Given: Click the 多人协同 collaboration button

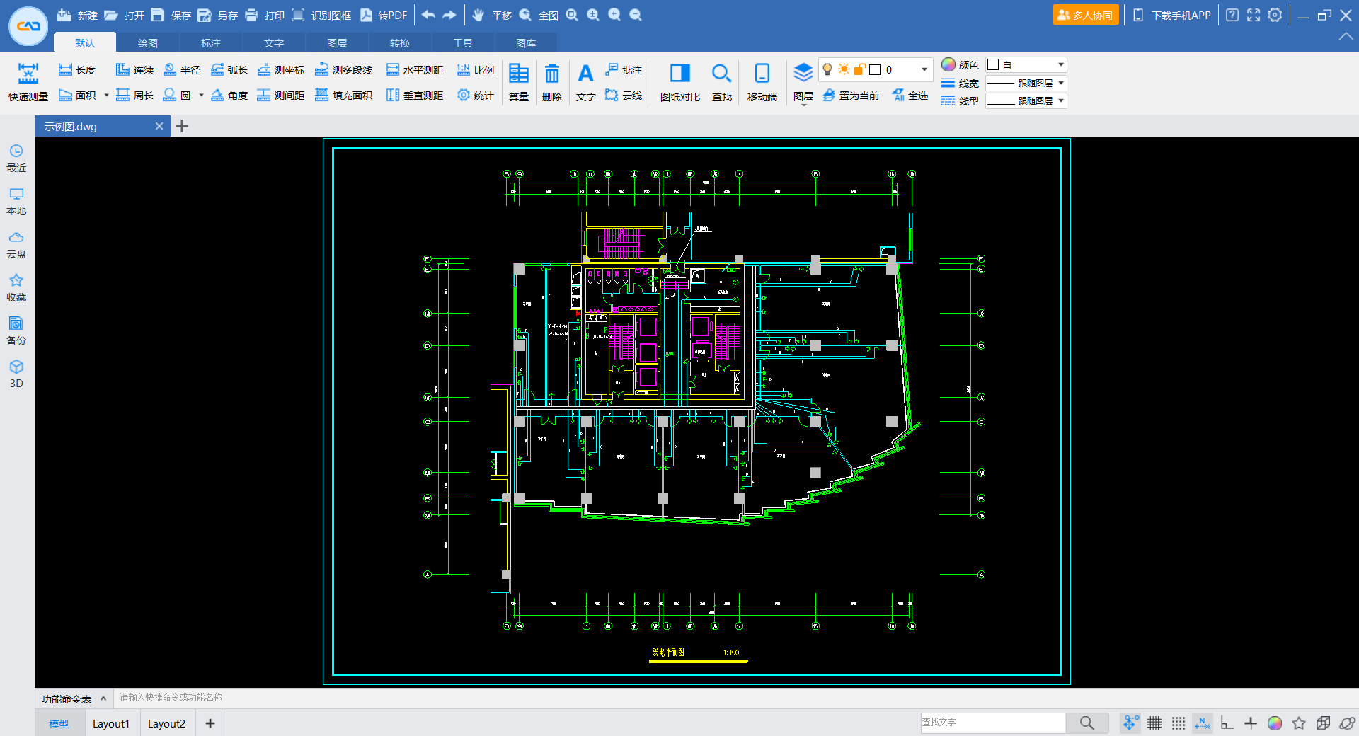Looking at the screenshot, I should click(x=1085, y=15).
